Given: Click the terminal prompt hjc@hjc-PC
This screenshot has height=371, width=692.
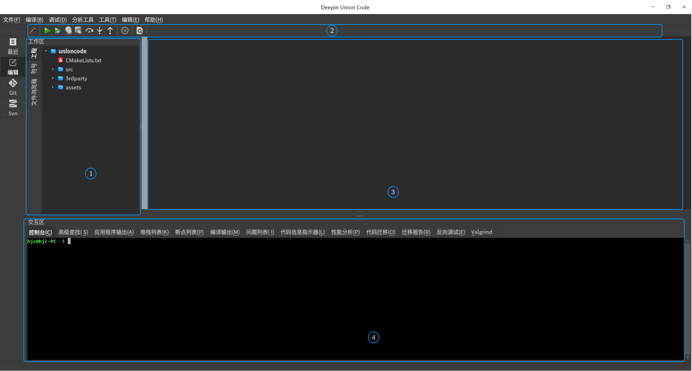Looking at the screenshot, I should pyautogui.click(x=42, y=241).
